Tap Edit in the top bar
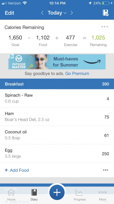Viewport: 114px width, 204px height. click(x=10, y=13)
